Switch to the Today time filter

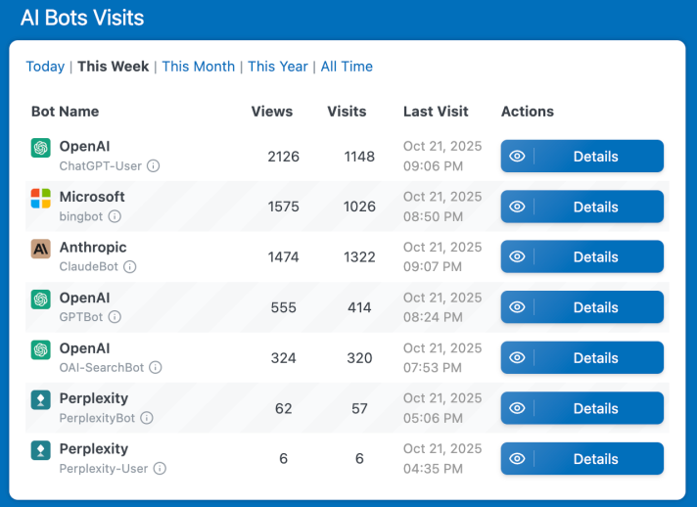(45, 67)
